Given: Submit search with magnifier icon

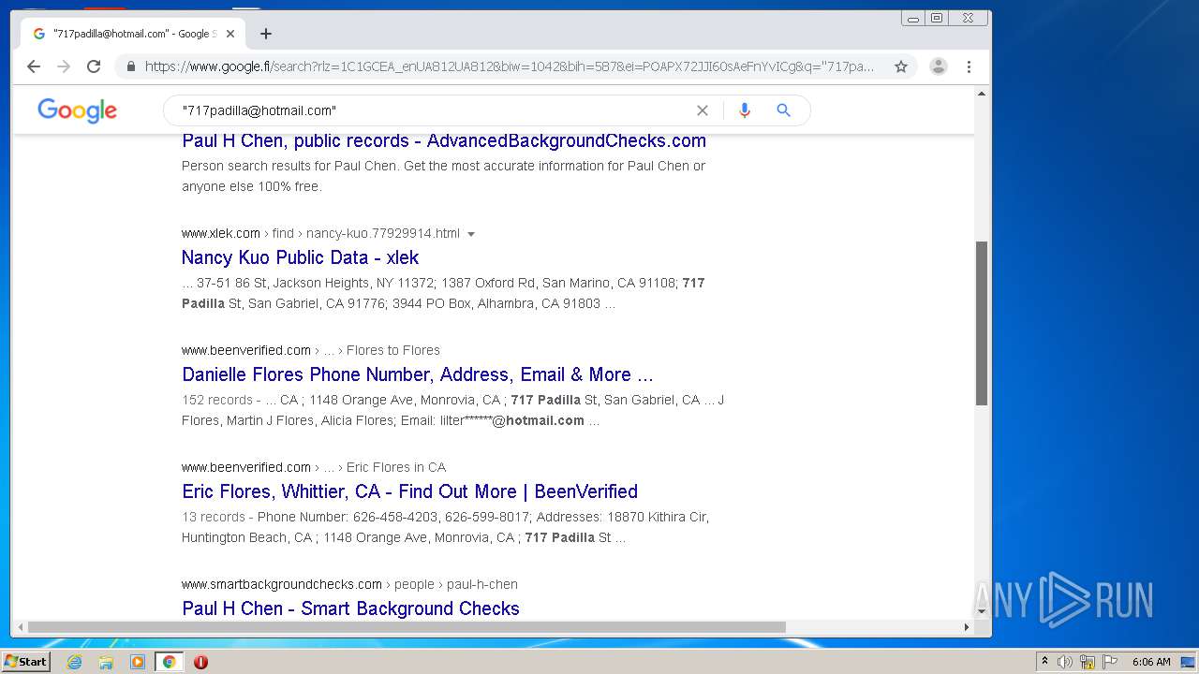Looking at the screenshot, I should click(x=784, y=110).
